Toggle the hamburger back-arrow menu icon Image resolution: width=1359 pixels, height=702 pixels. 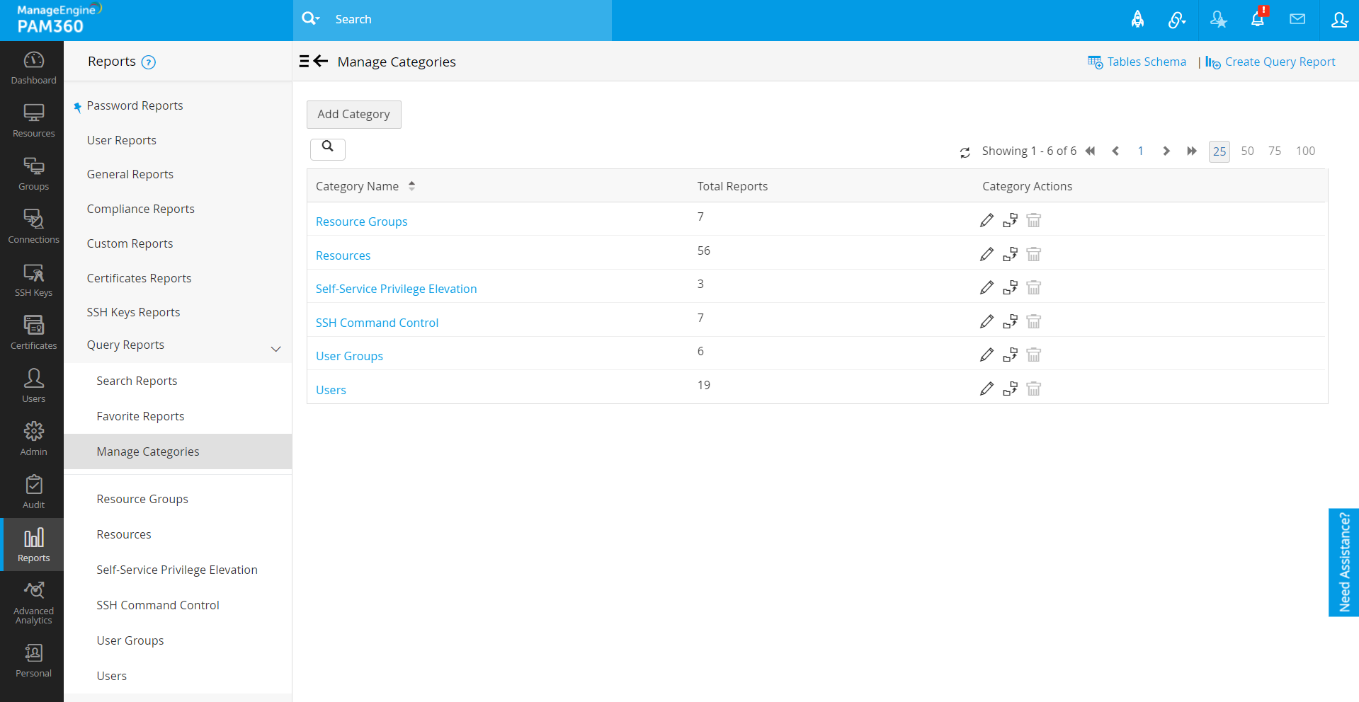(x=313, y=62)
